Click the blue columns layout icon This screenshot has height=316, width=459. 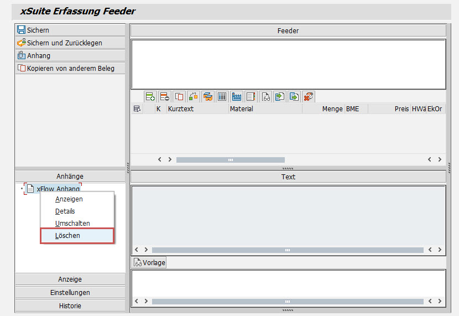click(x=222, y=97)
